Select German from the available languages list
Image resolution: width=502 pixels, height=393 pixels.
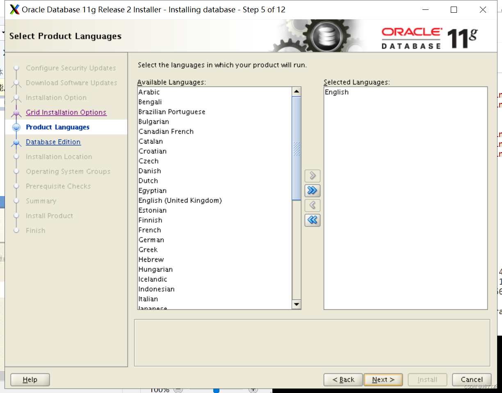(x=152, y=240)
